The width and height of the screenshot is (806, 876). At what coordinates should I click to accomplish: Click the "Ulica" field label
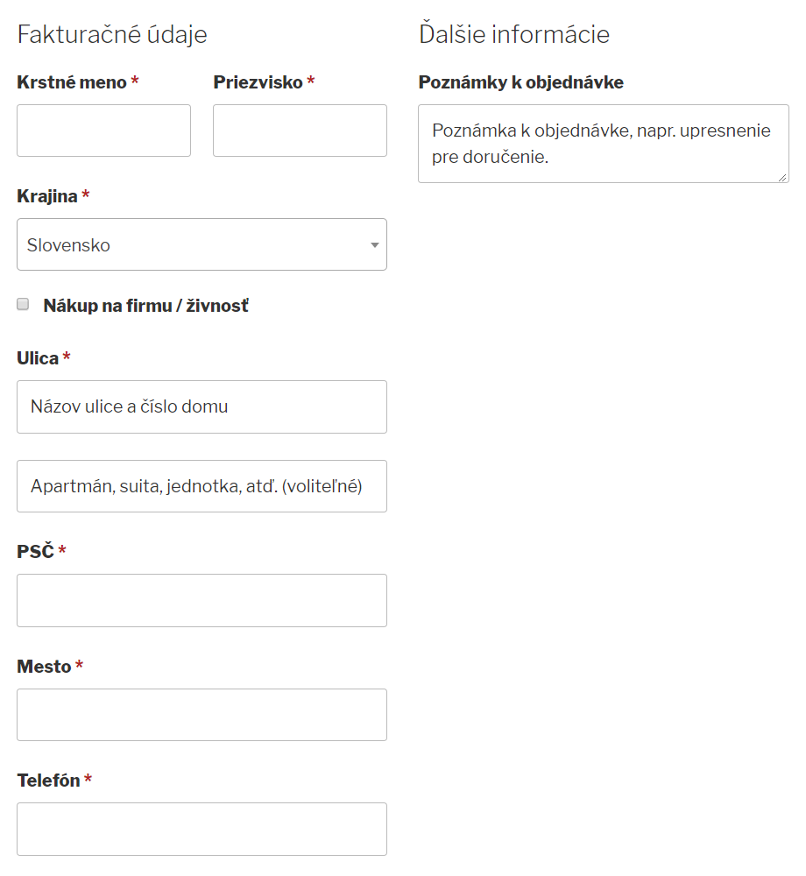tap(38, 358)
